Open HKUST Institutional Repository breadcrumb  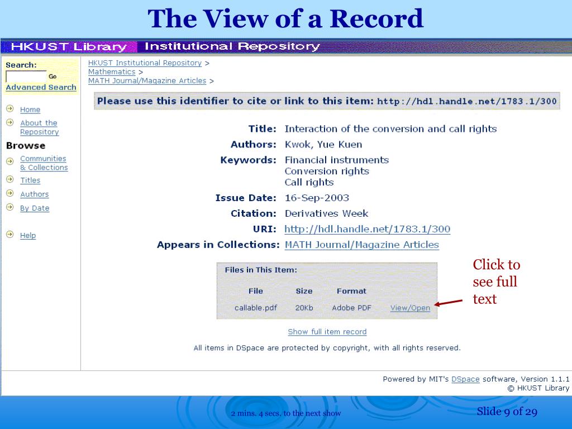pyautogui.click(x=145, y=63)
